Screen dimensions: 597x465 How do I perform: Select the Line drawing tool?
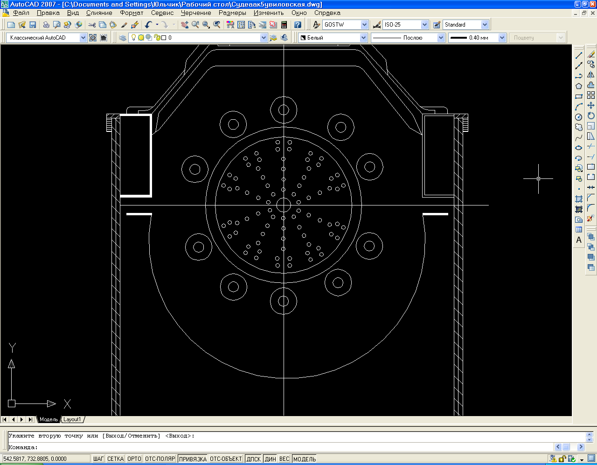tap(579, 55)
